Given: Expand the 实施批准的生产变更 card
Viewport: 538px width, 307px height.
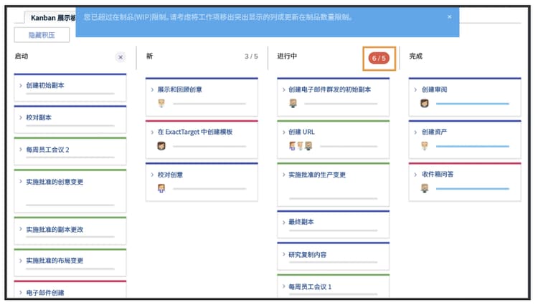Looking at the screenshot, I should 284,175.
